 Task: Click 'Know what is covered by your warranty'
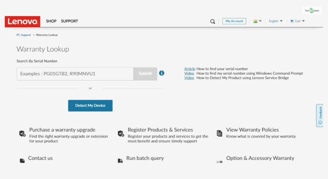pos(261,136)
